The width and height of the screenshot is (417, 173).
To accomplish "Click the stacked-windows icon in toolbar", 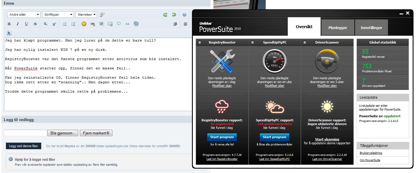I will (136, 24).
